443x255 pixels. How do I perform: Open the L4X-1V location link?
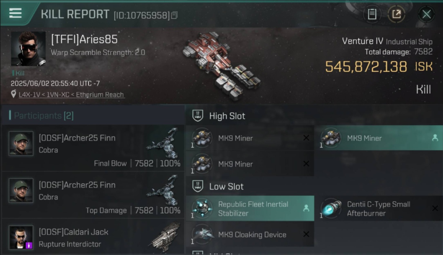[x=72, y=95]
